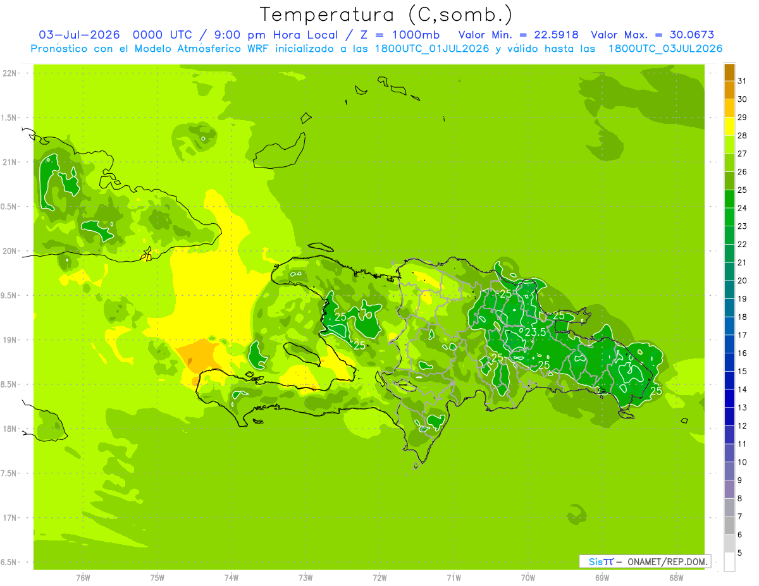Select the "1.5N" latitude axis label
The height and width of the screenshot is (586, 759).
pos(9,118)
